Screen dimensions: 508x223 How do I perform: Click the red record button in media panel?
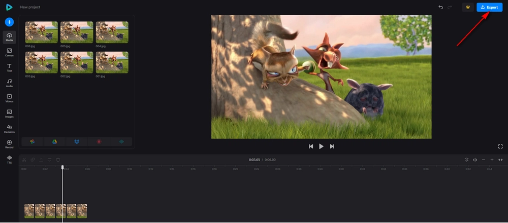pyautogui.click(x=99, y=141)
